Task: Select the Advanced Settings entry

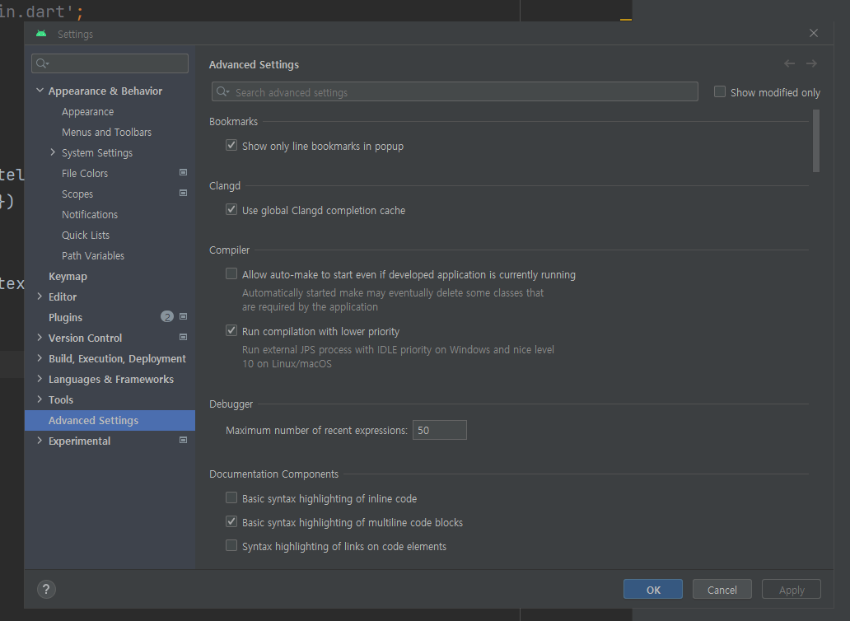Action: point(110,421)
